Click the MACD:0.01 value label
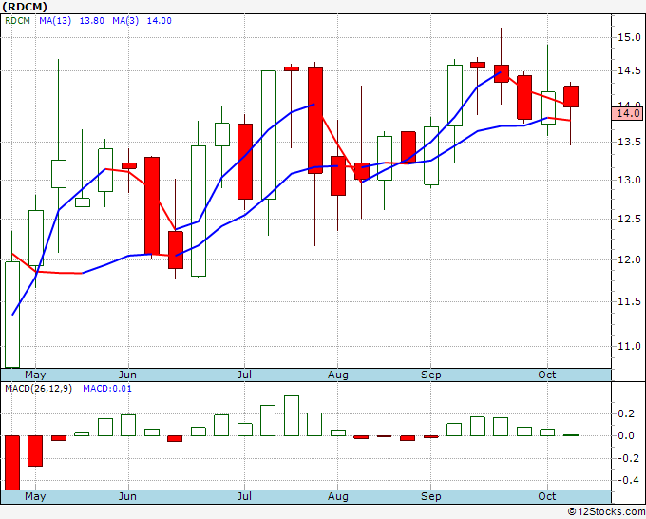Screen dimensions: 646x519 pyautogui.click(x=107, y=389)
